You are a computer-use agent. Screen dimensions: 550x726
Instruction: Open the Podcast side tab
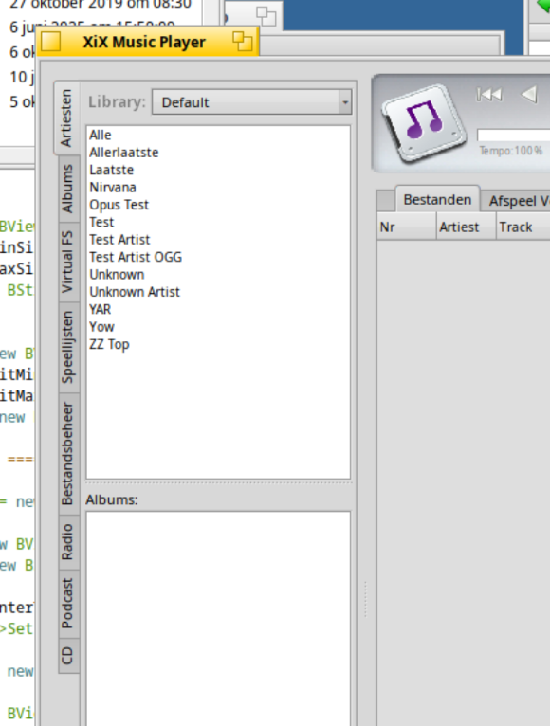click(x=67, y=603)
